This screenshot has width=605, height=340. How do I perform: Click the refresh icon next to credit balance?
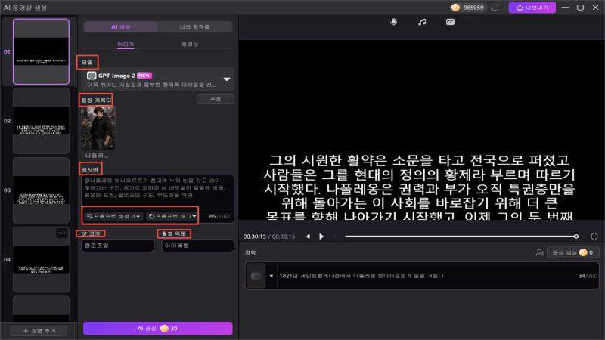pyautogui.click(x=495, y=8)
